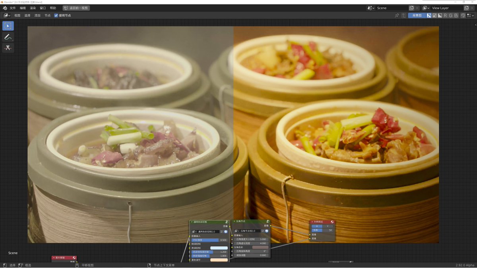477x268 pixels.
Task: Adjust the split factor slider at 50
Action: [322, 230]
